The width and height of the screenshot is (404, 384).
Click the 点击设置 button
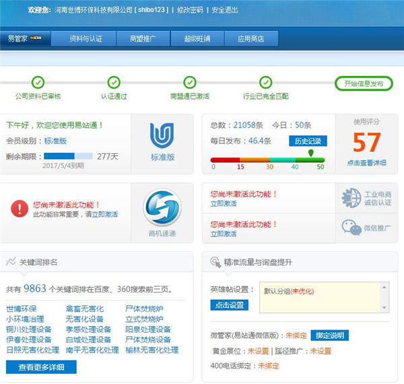pyautogui.click(x=229, y=305)
